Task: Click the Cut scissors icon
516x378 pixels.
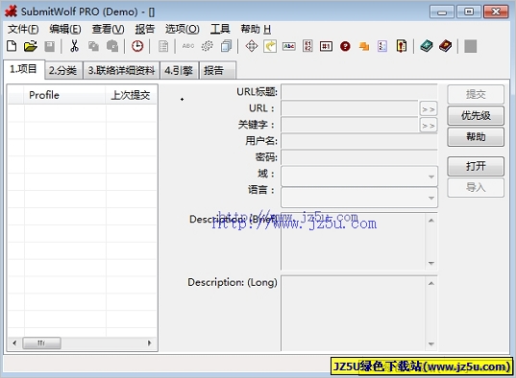Action: (74, 46)
